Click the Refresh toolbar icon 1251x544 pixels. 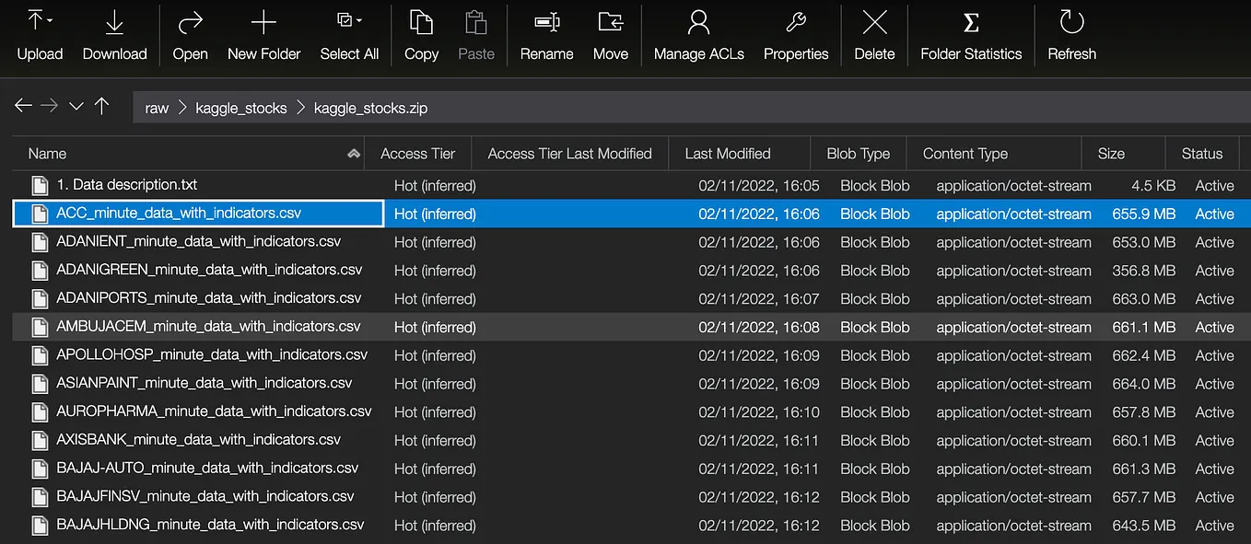[x=1071, y=22]
